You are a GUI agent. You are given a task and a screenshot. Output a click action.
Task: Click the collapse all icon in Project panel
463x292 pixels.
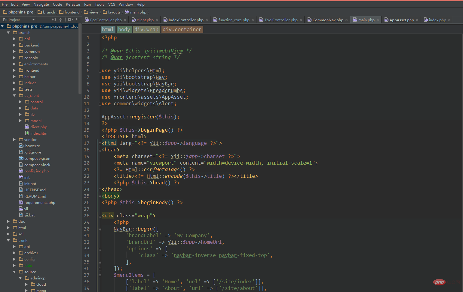coord(60,19)
